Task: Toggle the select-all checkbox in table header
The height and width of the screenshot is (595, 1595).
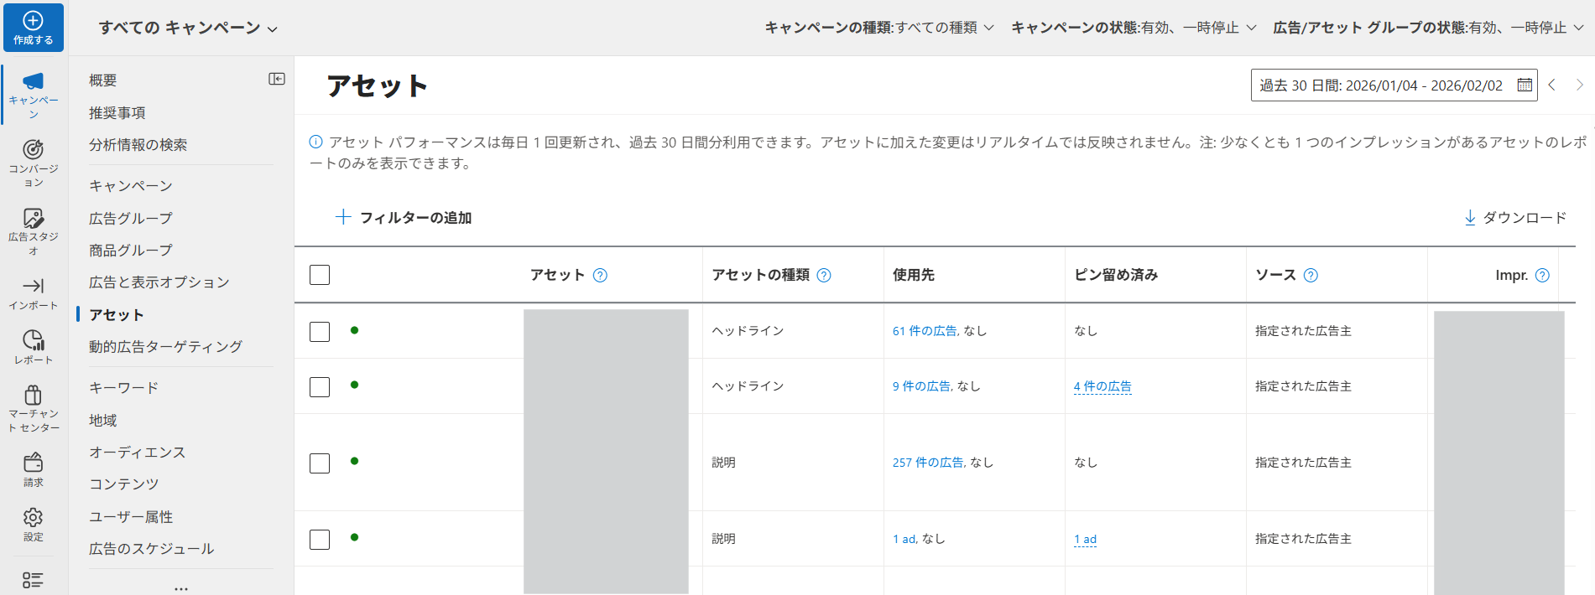Action: pyautogui.click(x=320, y=275)
